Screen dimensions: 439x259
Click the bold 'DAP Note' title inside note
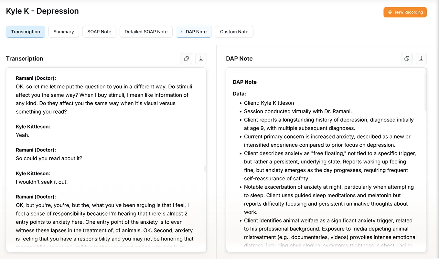[245, 82]
